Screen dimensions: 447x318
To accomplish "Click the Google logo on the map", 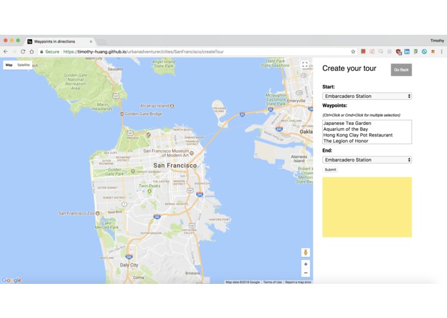I will point(12,280).
